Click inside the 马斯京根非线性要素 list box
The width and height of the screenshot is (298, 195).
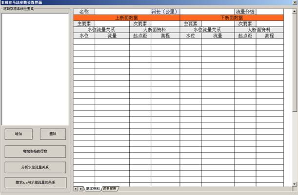click(x=35, y=68)
